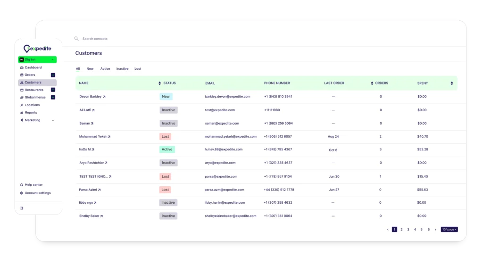Switch to the Lost tab

click(138, 69)
